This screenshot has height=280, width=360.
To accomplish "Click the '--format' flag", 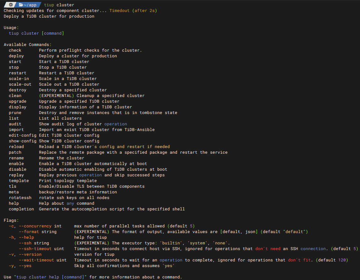I will point(29,232).
